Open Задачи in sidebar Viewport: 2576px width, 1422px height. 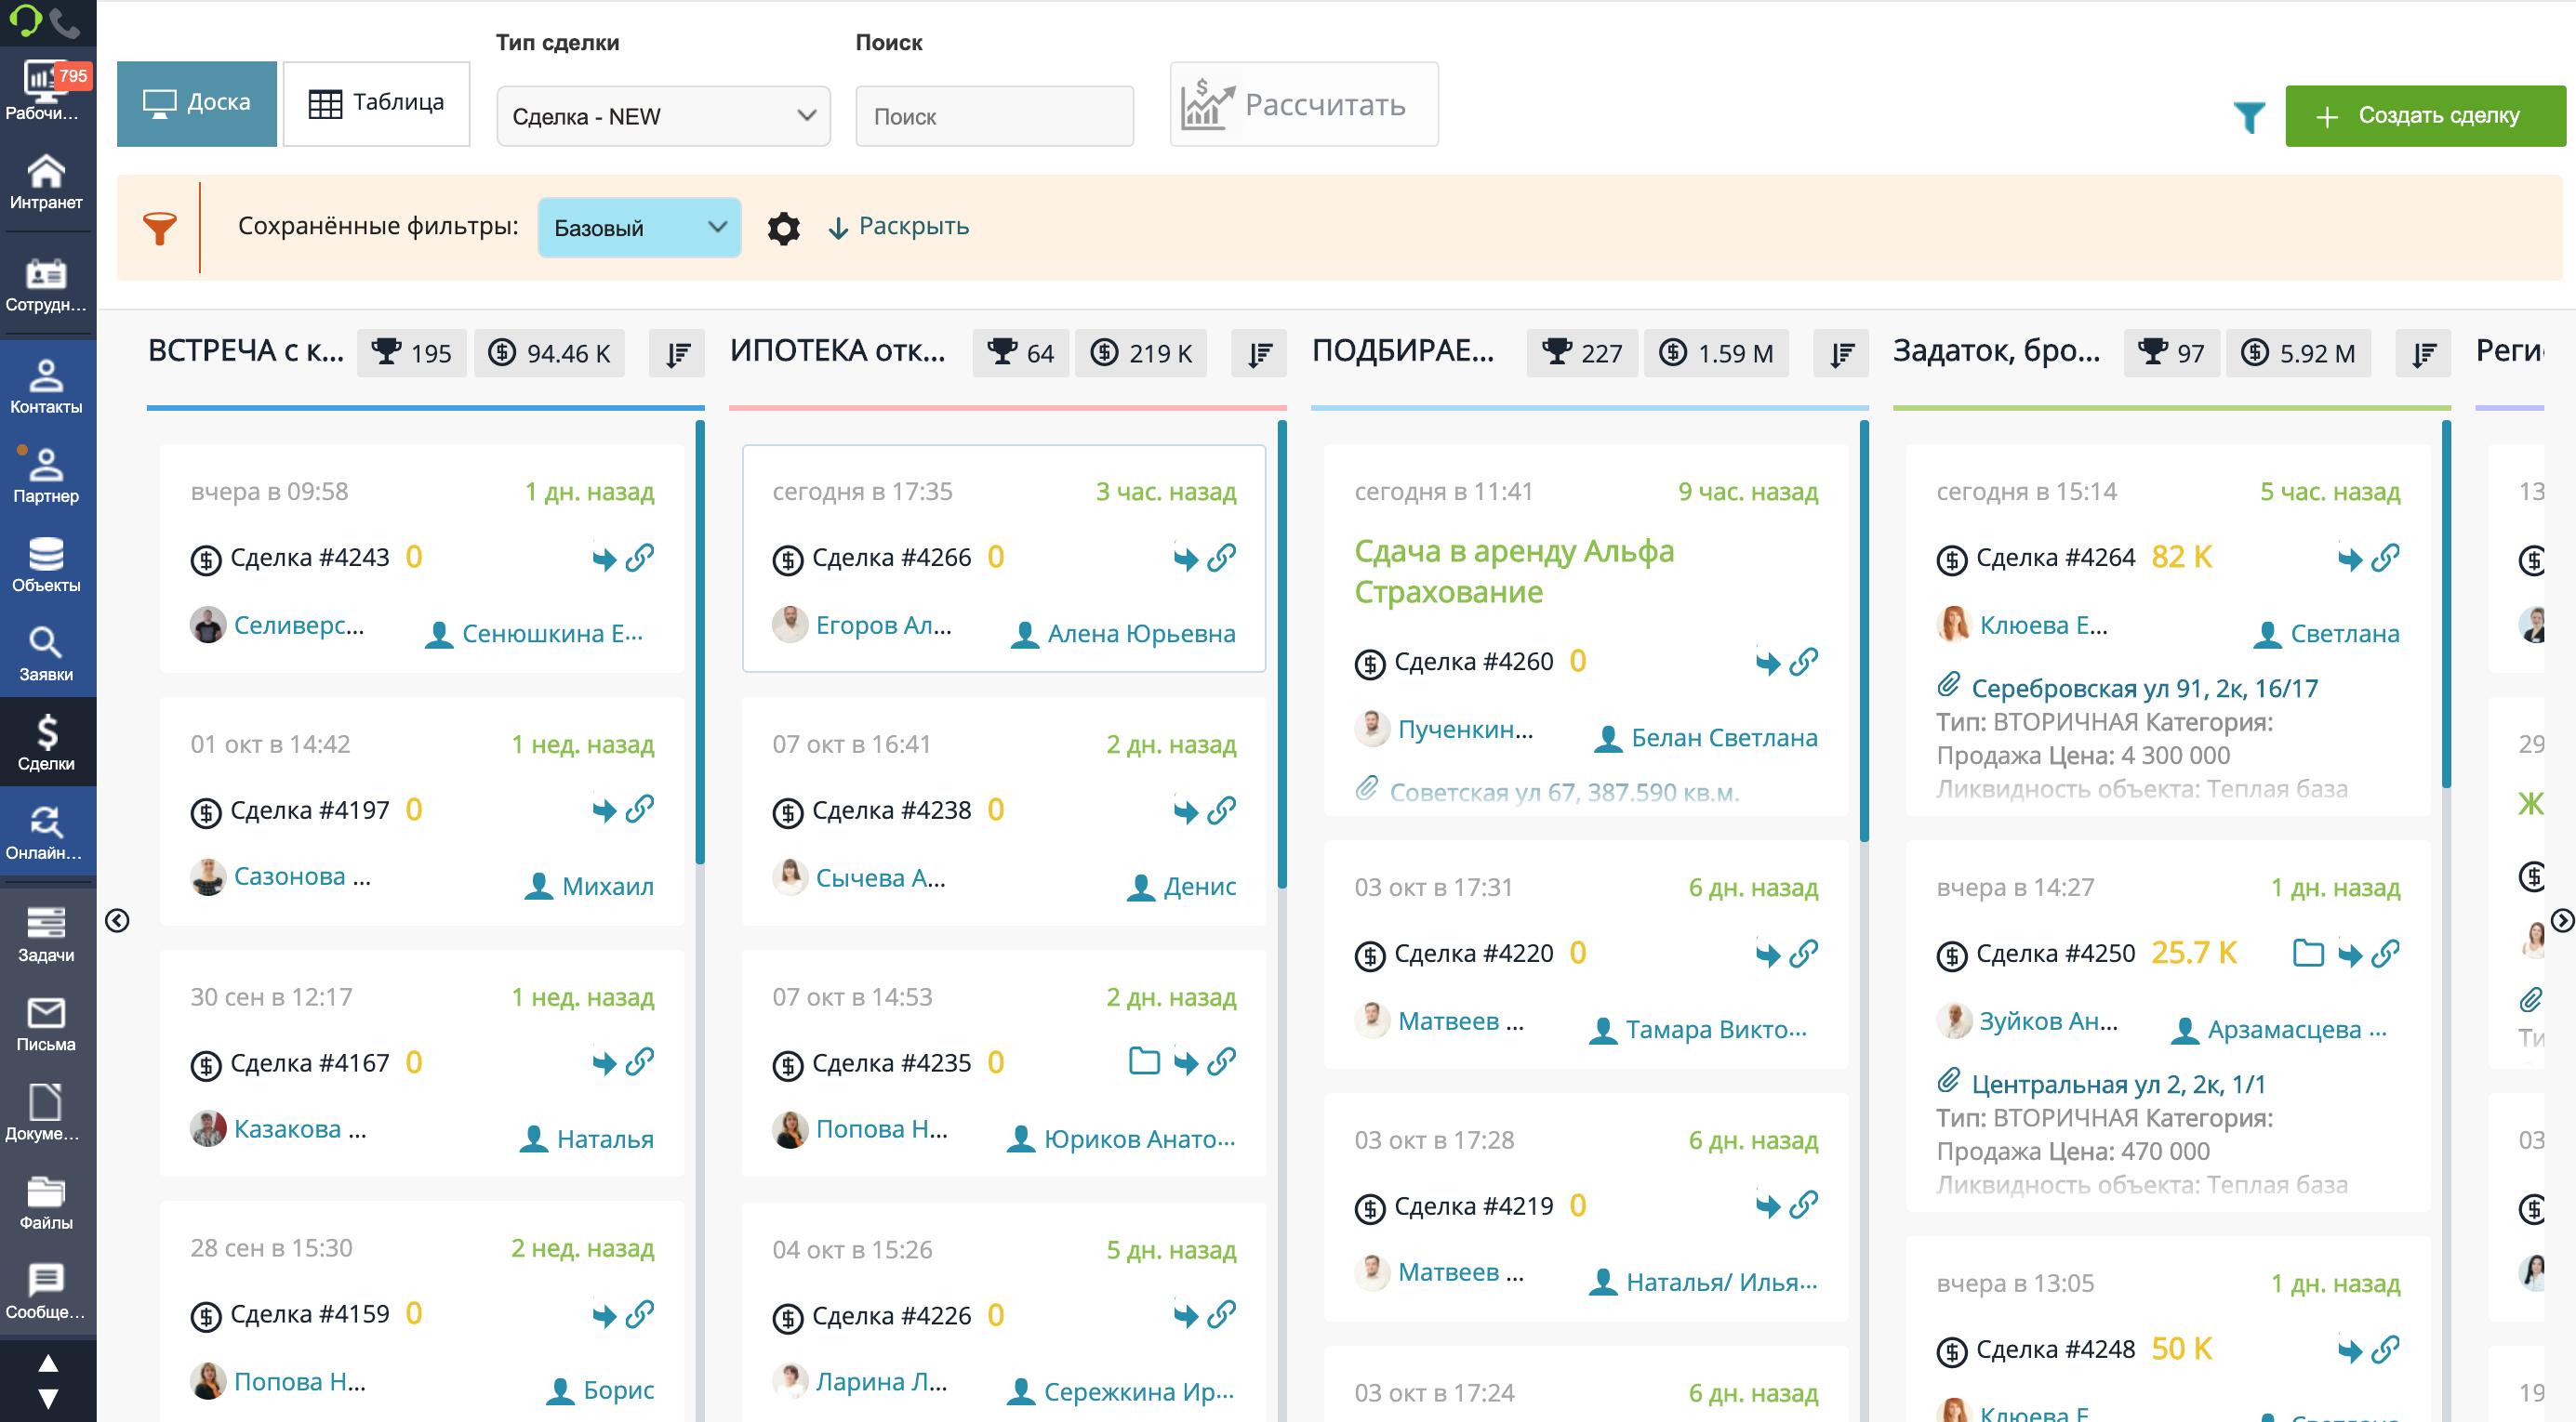tap(46, 934)
